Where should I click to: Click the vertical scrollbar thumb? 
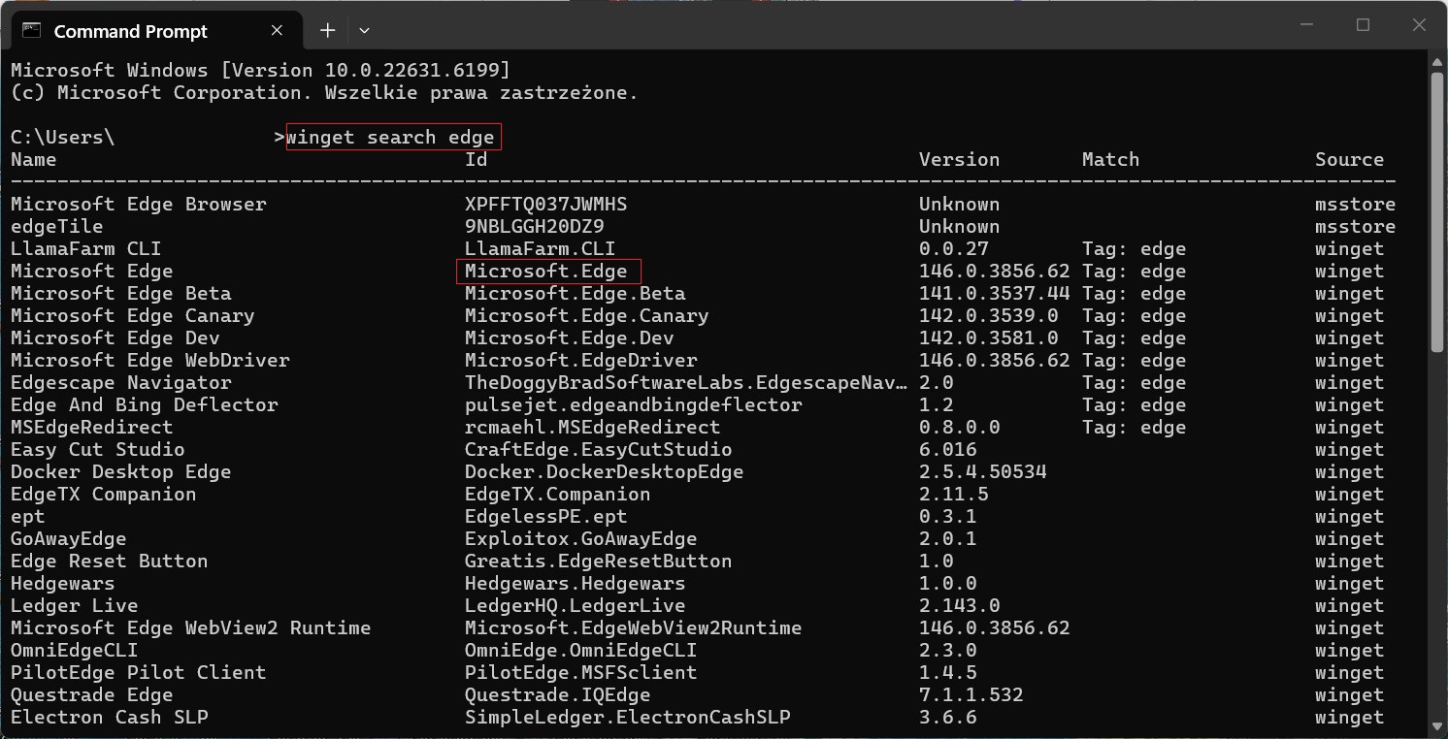click(1437, 210)
